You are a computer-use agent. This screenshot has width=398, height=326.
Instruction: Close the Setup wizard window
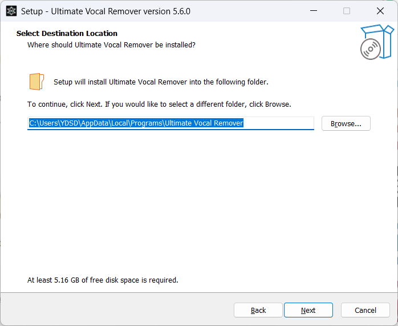coord(380,11)
